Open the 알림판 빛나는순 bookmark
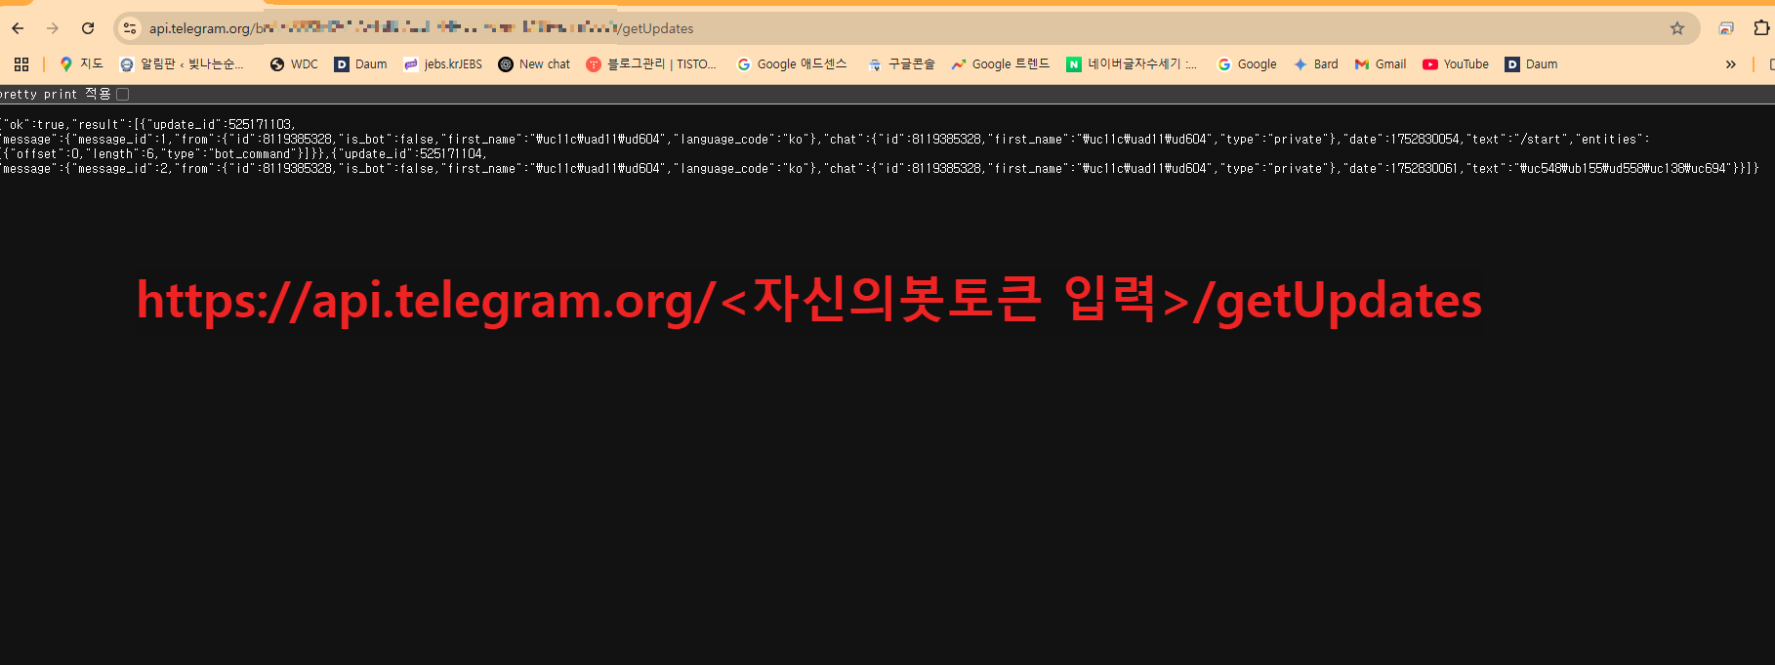 pyautogui.click(x=182, y=64)
